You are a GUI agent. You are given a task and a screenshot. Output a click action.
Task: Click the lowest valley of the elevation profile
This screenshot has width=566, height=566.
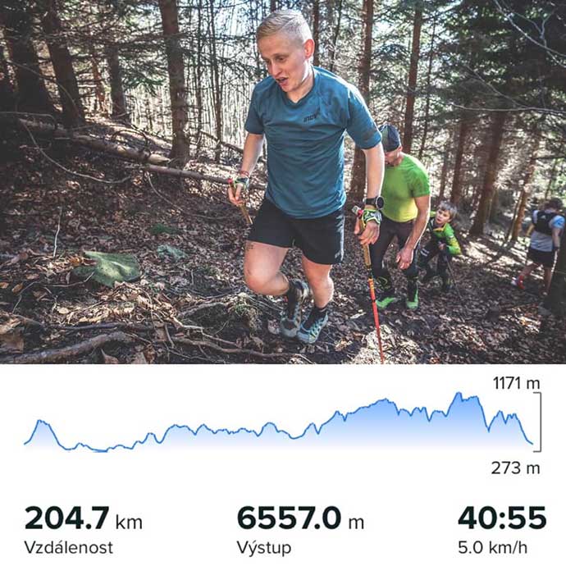click(101, 450)
